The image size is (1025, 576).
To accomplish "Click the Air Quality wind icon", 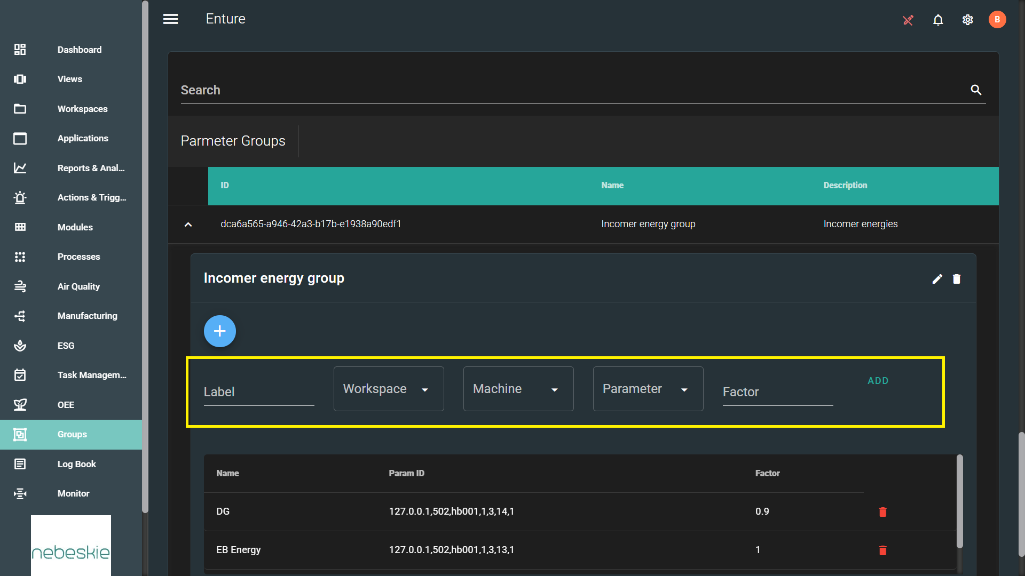I will pos(20,286).
